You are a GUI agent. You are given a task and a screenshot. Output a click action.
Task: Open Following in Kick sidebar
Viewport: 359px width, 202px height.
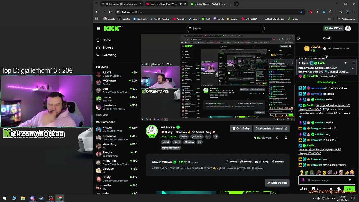(x=106, y=55)
